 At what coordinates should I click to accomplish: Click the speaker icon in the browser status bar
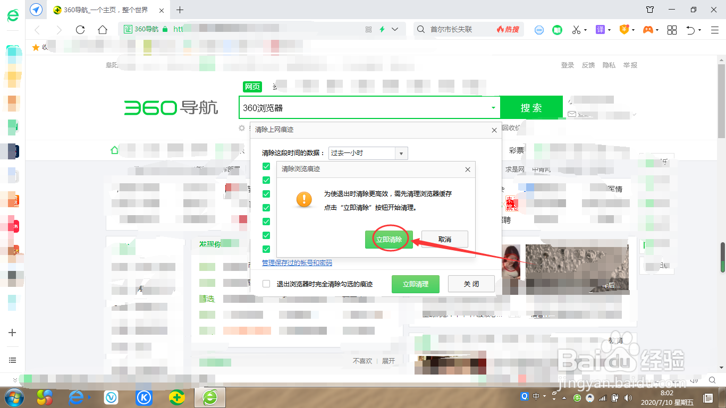694,380
